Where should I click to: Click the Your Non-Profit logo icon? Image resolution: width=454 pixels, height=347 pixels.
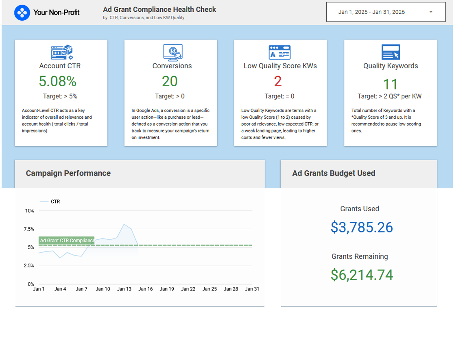[x=22, y=13]
